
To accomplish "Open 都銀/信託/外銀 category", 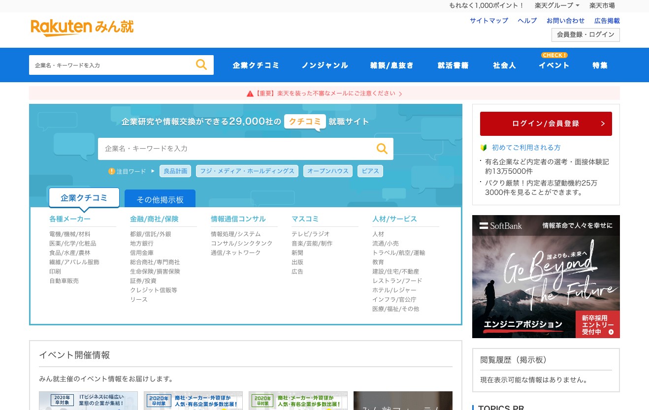I will [x=151, y=234].
